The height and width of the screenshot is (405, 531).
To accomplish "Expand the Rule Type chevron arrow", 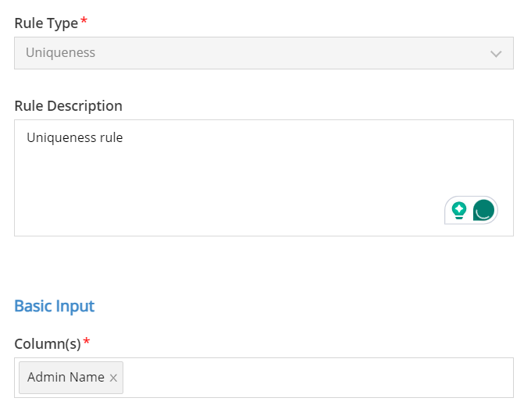I will (x=496, y=54).
